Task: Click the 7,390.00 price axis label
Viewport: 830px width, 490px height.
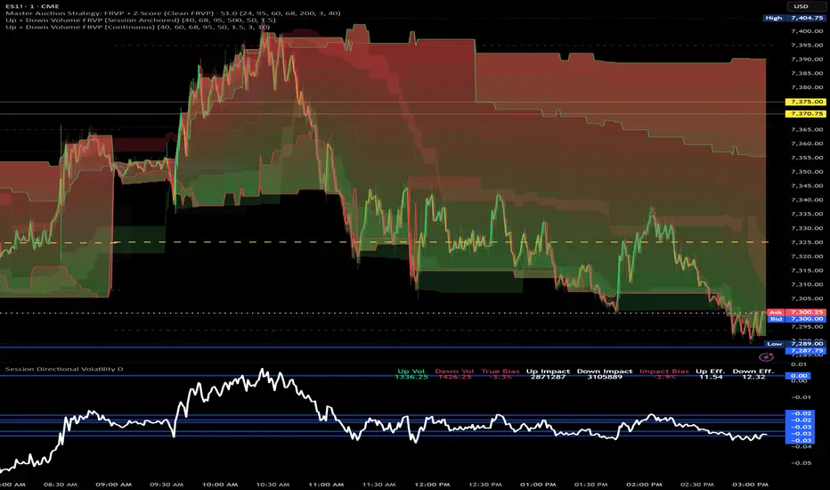Action: 807,60
